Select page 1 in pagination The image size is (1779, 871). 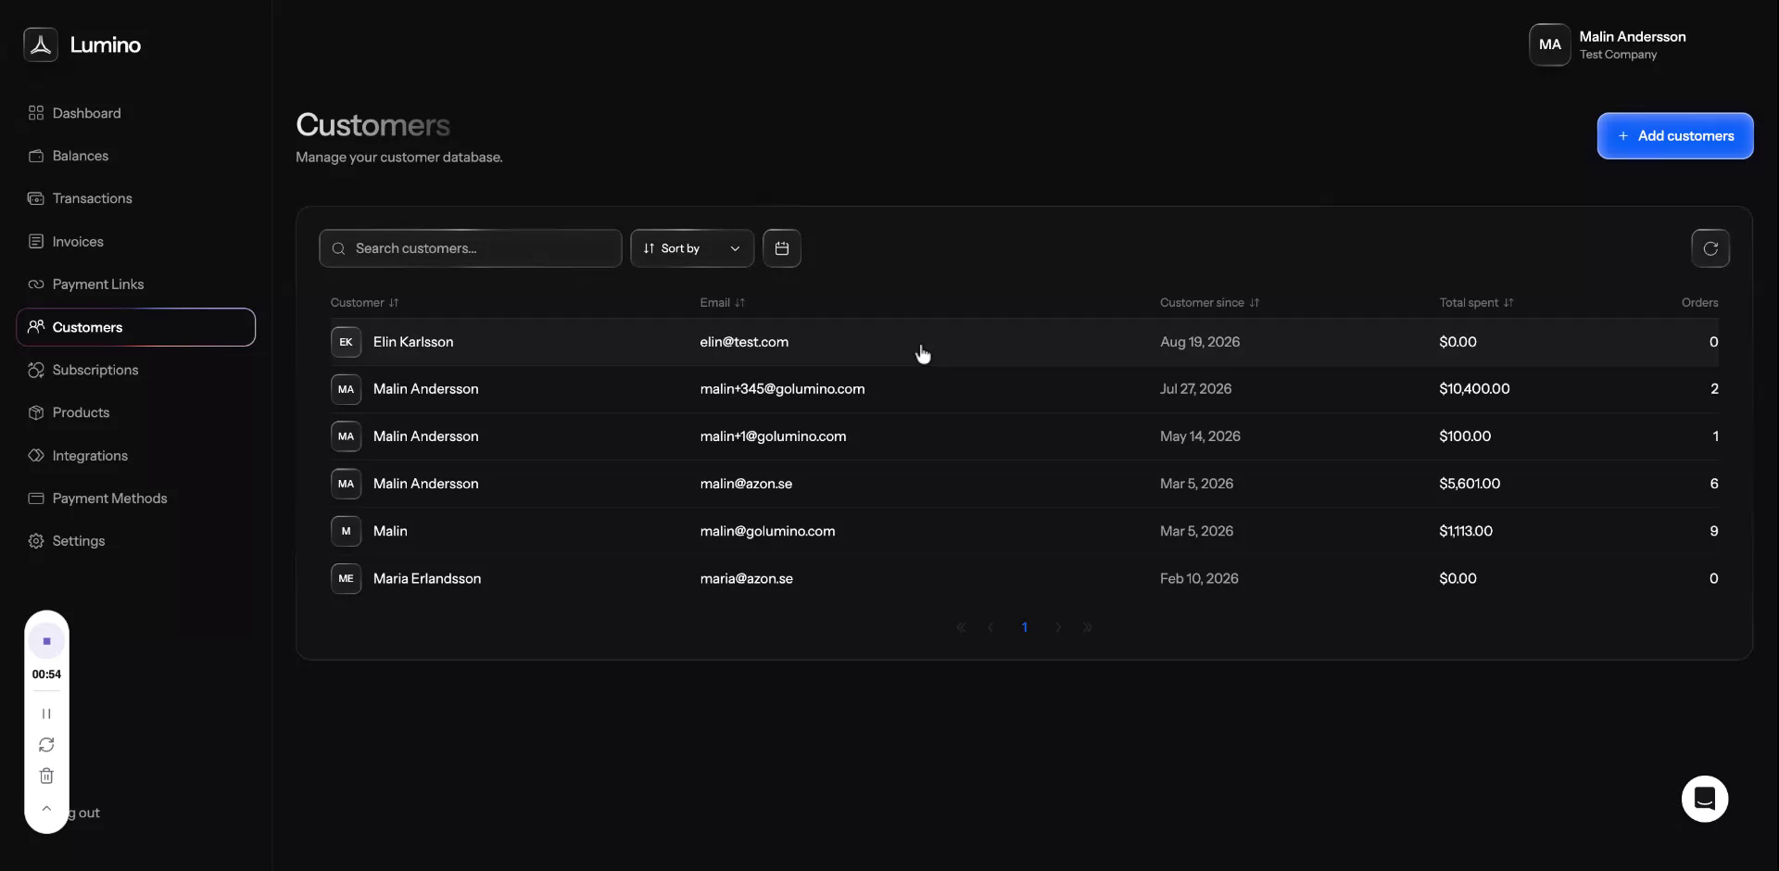[x=1024, y=628]
